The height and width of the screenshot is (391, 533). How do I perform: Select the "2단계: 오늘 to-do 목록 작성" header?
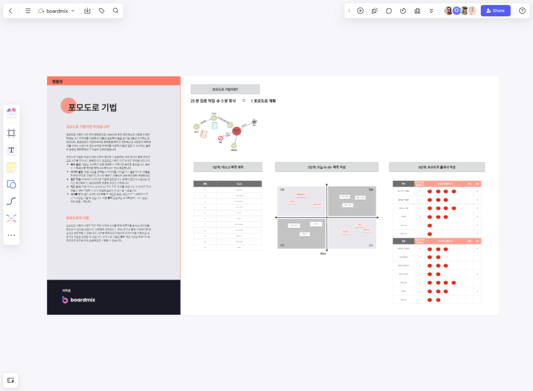tap(327, 167)
